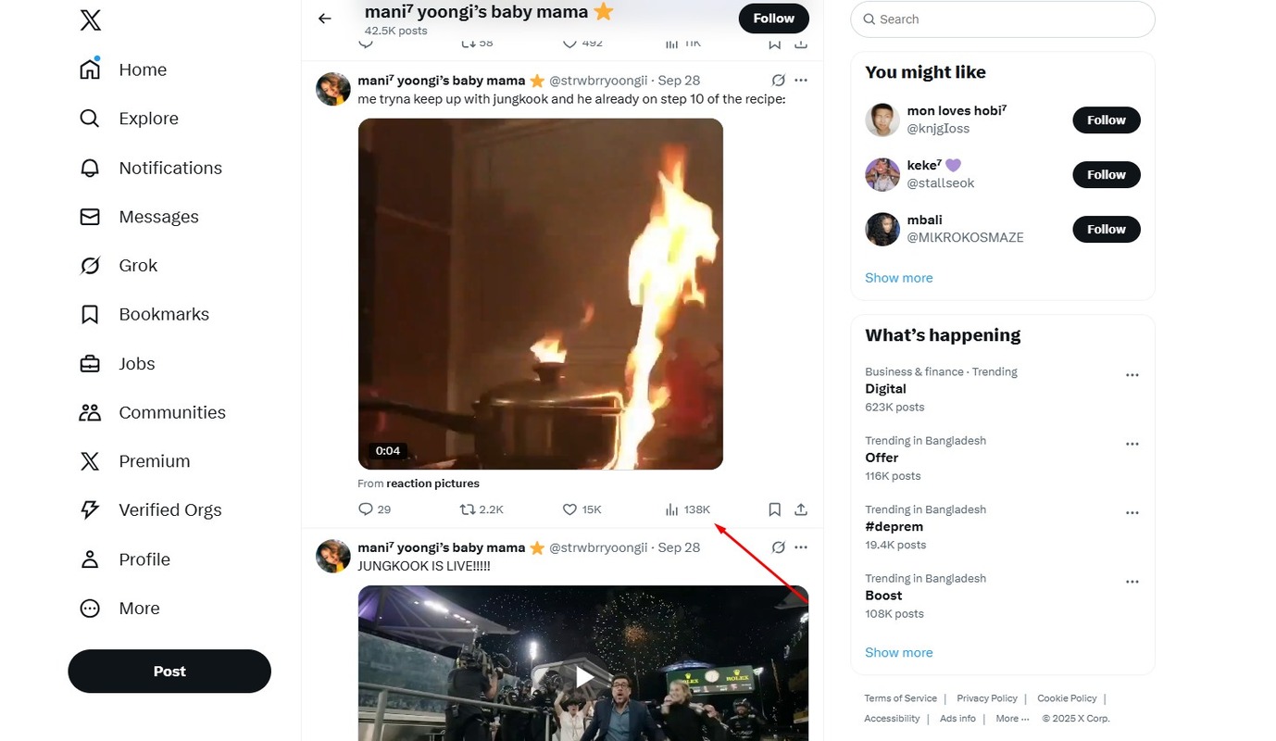Share the fire video post
This screenshot has height=741, width=1276.
pos(801,509)
